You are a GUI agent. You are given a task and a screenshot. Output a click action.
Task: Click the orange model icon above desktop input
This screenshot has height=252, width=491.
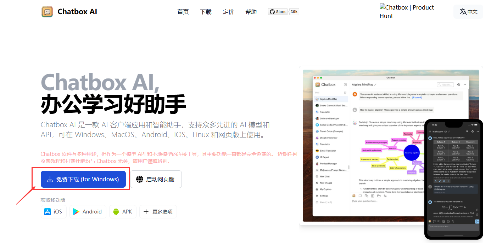pos(354,196)
